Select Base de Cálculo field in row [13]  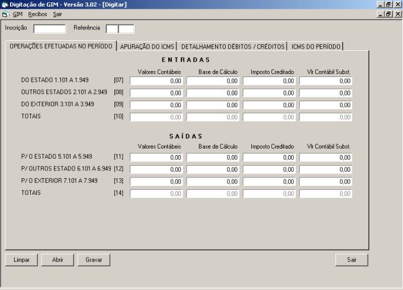[213, 182]
